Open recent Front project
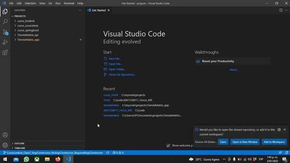This screenshot has width=290, height=163. pos(107,100)
